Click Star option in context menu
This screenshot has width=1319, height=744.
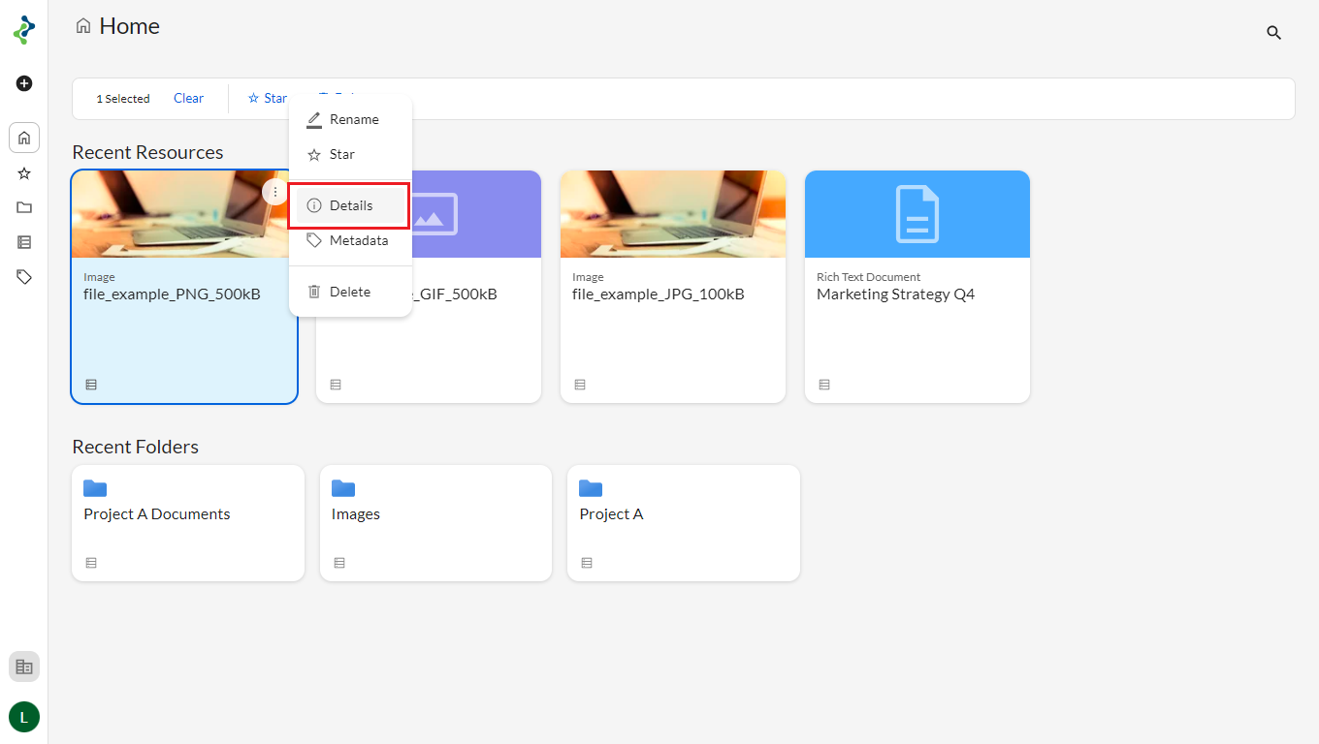pos(341,154)
